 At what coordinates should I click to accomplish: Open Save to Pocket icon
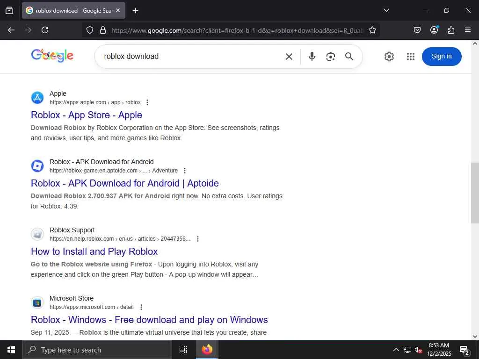click(x=417, y=30)
